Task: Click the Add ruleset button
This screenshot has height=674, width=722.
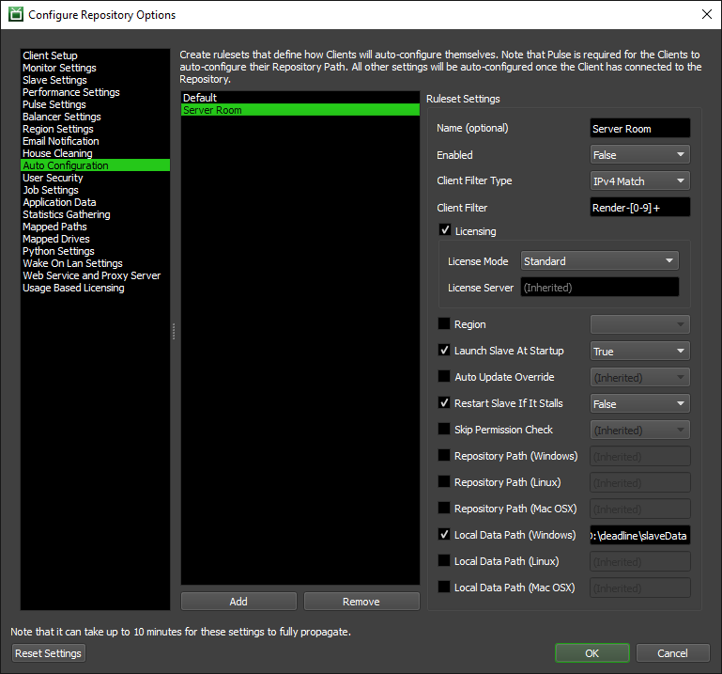Action: pyautogui.click(x=238, y=602)
